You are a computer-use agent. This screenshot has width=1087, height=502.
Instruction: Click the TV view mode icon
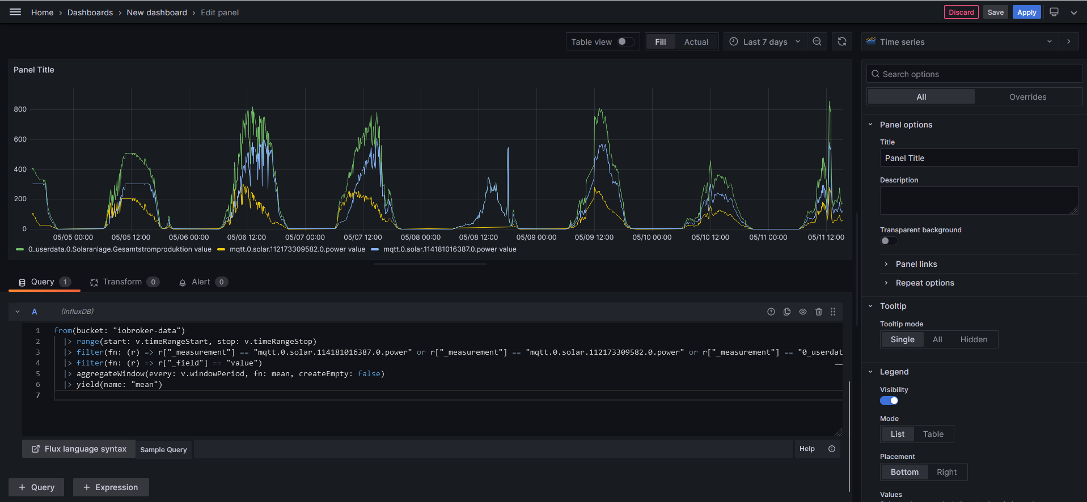[1054, 12]
